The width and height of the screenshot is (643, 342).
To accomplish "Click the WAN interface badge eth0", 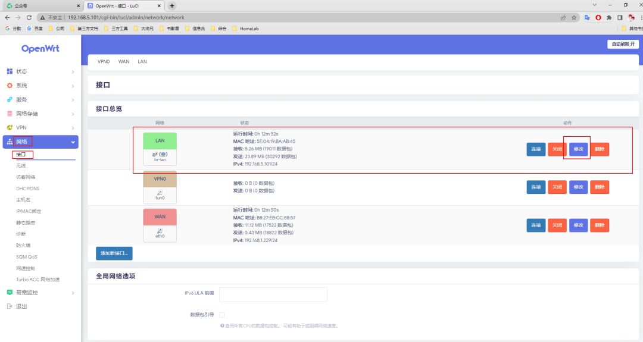I will (x=160, y=225).
